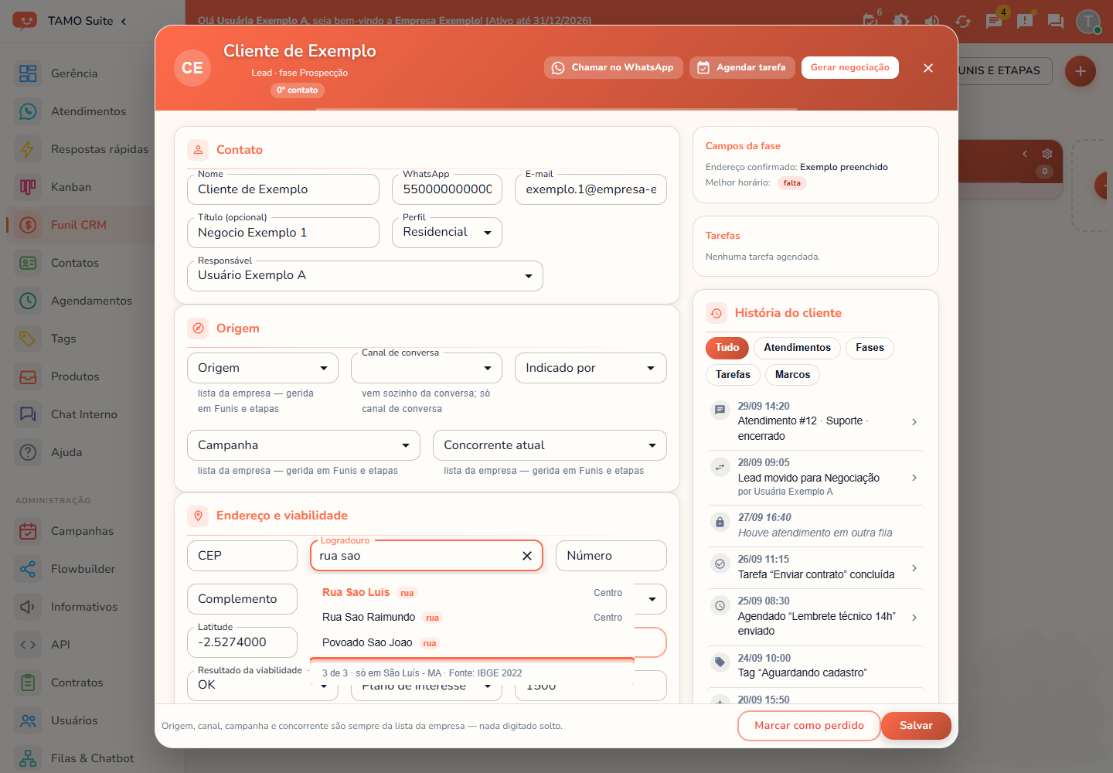1113x773 pixels.
Task: Select the Tudo history filter chip
Action: (727, 348)
